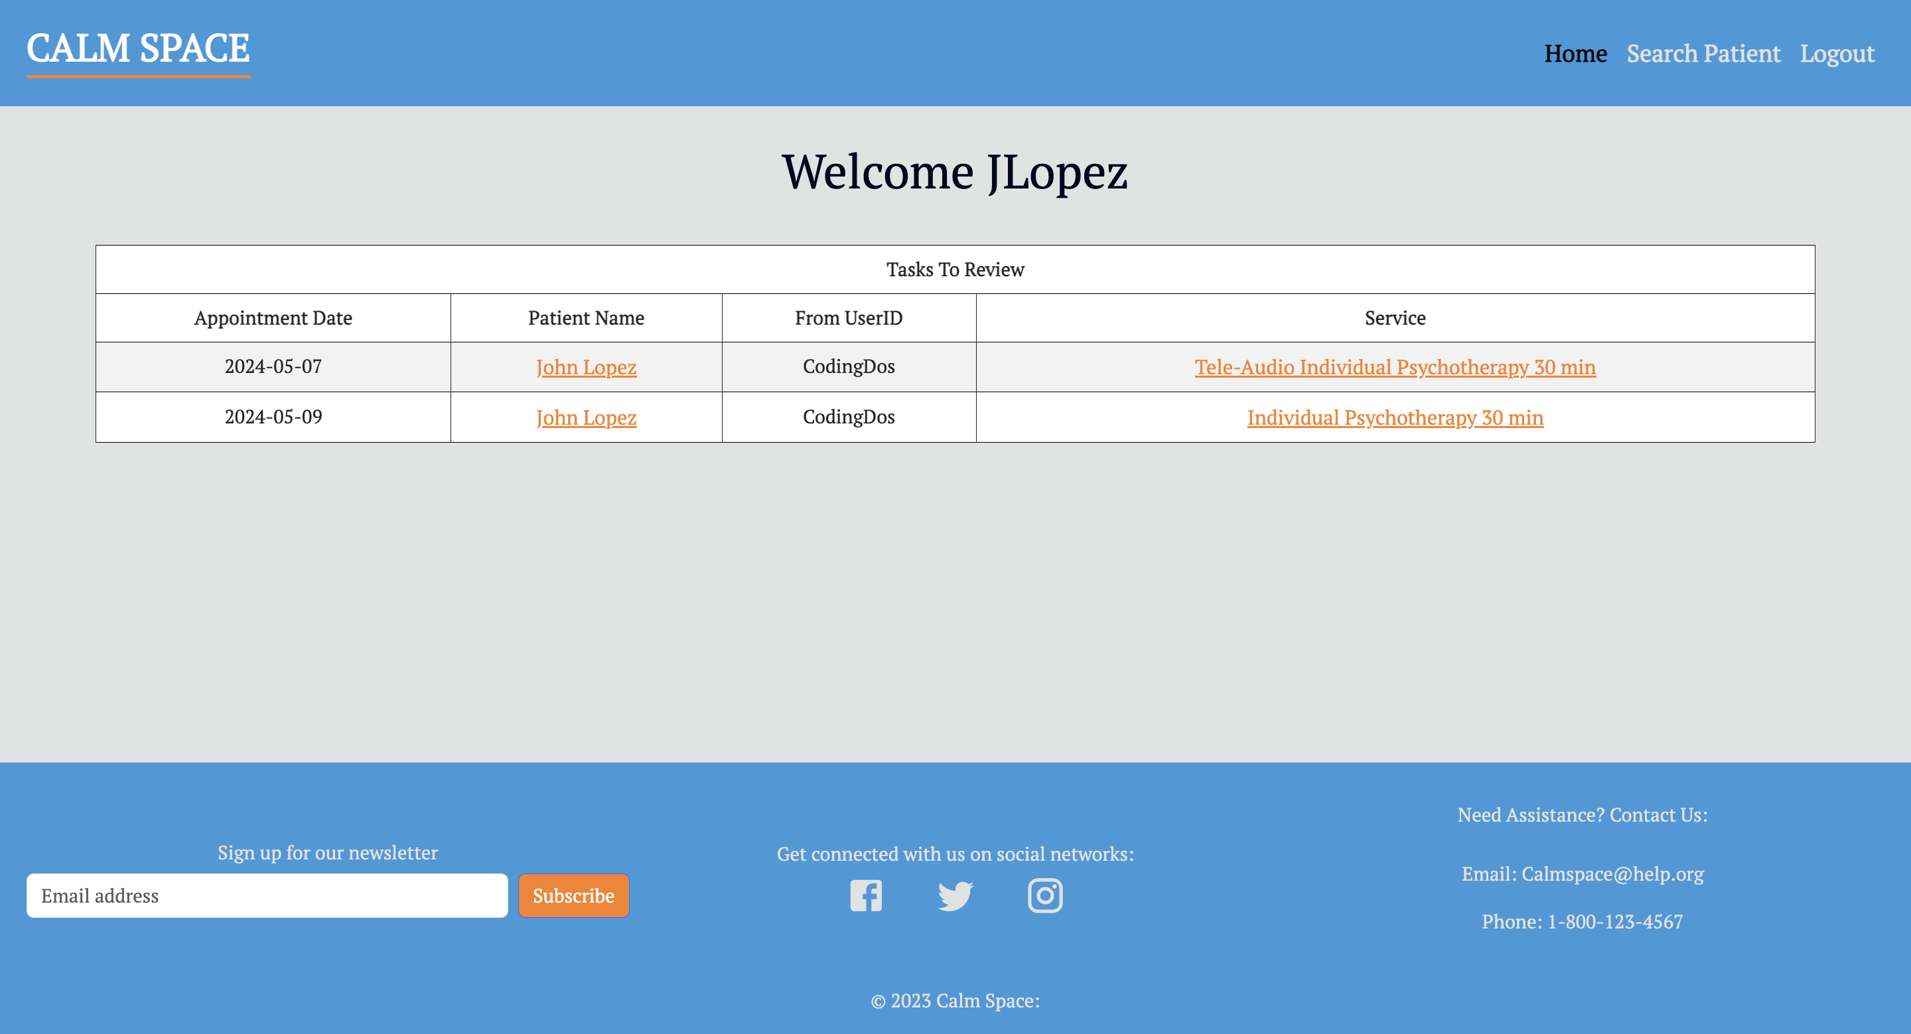Open the Twitter bird icon
This screenshot has width=1911, height=1034.
955,895
